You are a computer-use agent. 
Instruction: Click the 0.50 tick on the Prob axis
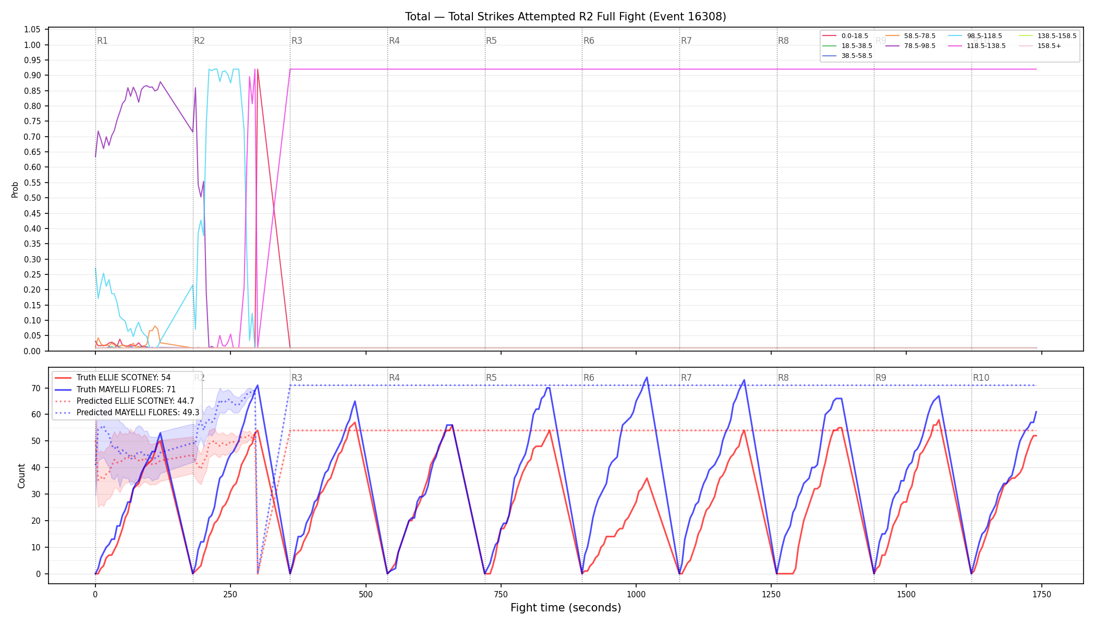[x=32, y=198]
